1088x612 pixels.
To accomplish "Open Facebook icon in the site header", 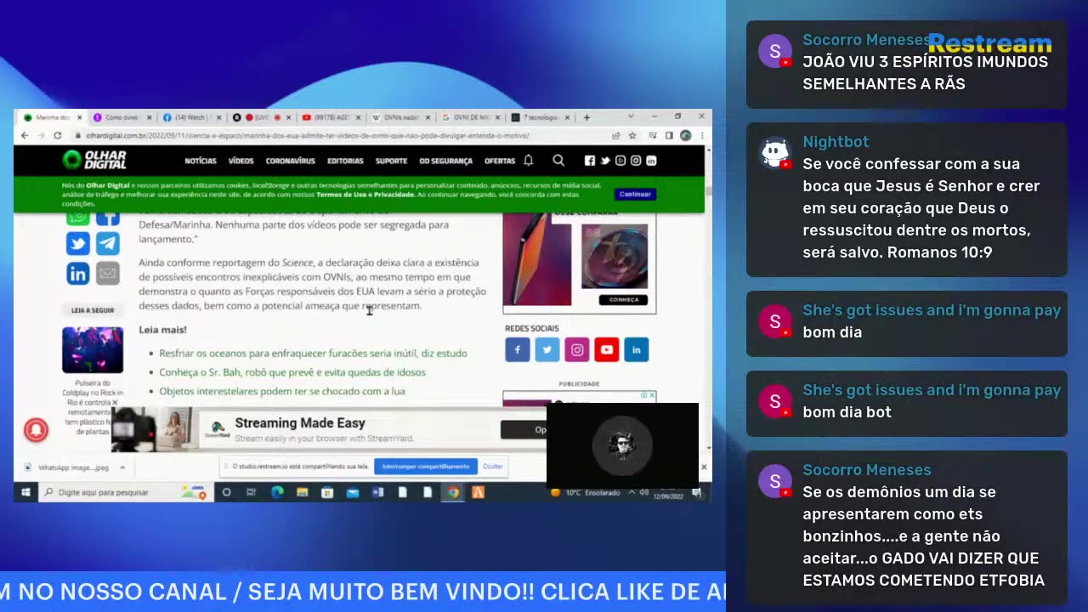I will pyautogui.click(x=590, y=161).
